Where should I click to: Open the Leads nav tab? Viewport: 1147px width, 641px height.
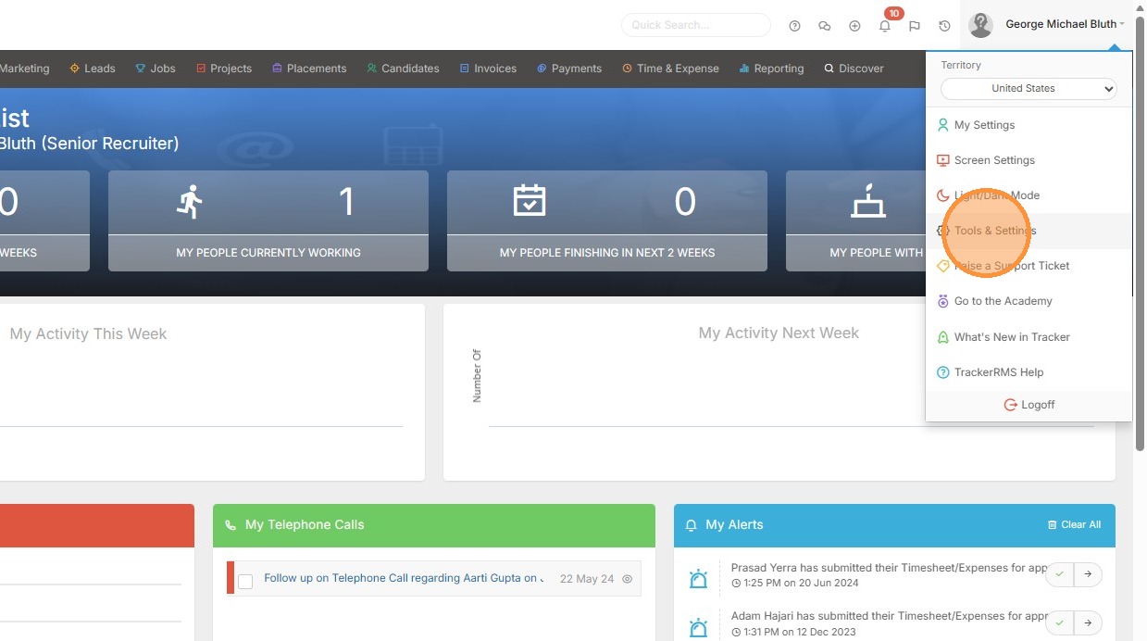coord(93,69)
